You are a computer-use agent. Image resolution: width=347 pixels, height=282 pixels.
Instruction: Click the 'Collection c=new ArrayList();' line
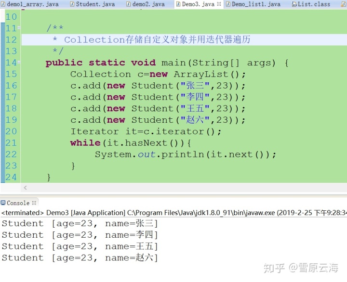click(158, 74)
